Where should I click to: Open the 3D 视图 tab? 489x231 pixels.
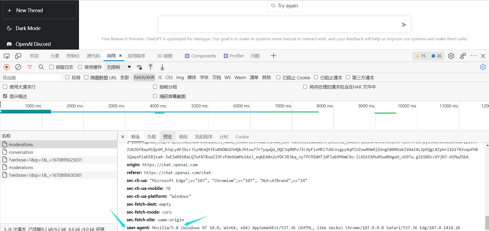165,56
